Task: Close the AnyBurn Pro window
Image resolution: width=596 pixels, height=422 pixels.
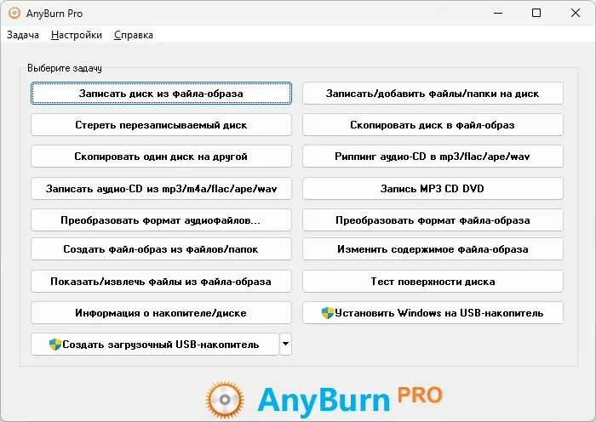Action: pyautogui.click(x=576, y=13)
